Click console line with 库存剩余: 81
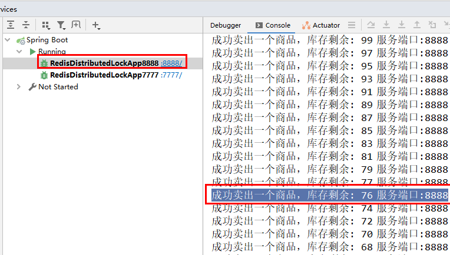 330,156
